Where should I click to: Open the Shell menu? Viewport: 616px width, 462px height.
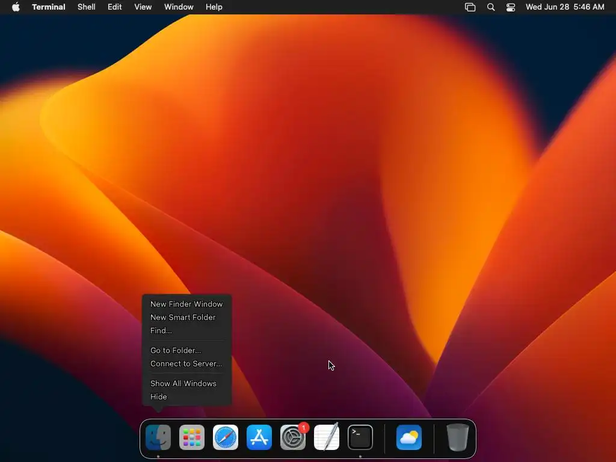[x=87, y=7]
